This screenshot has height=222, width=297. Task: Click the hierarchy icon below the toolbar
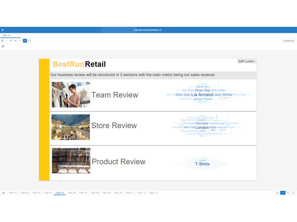tap(3, 46)
